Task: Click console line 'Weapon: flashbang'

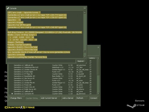Action: [15, 42]
